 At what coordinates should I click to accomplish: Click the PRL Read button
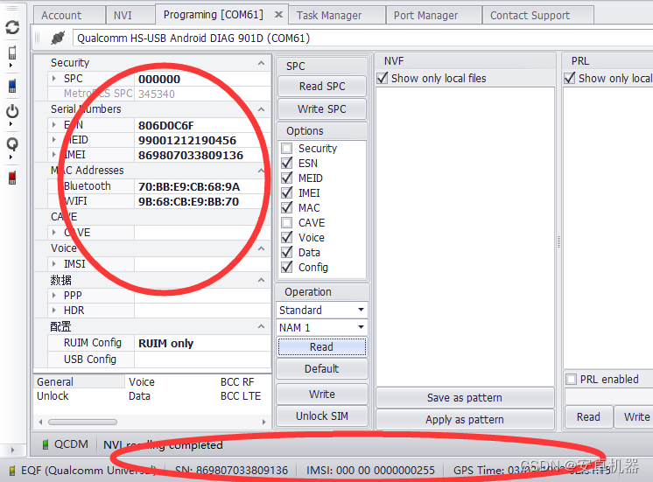[588, 417]
